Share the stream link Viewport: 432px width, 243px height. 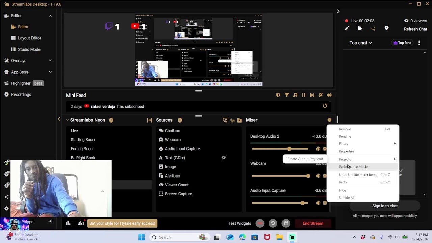(373, 28)
